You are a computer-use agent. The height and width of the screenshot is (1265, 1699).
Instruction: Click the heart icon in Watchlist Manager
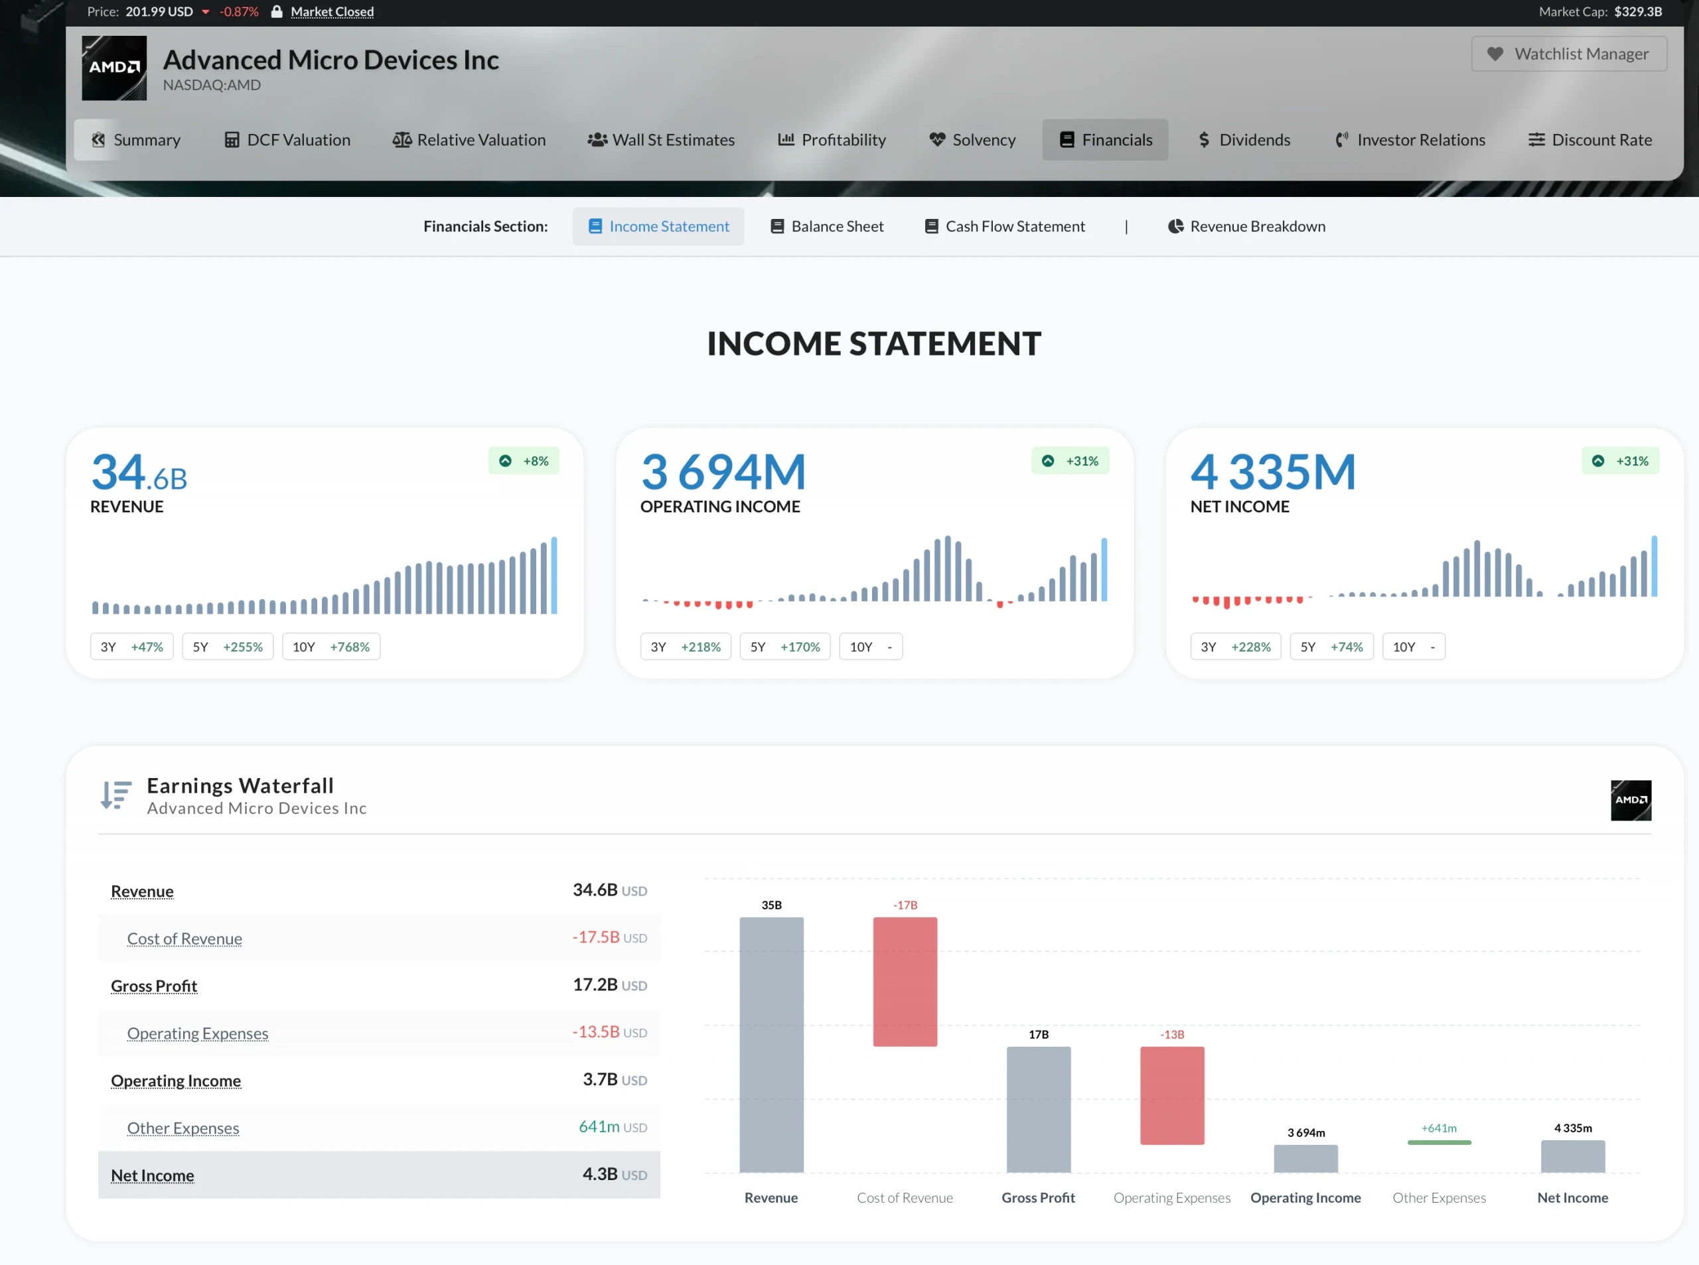coord(1495,54)
